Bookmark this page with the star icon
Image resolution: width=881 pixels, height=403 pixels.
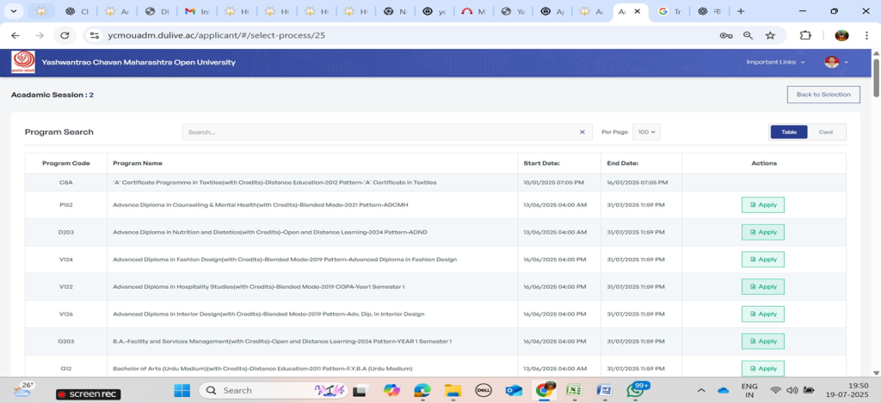coord(770,35)
